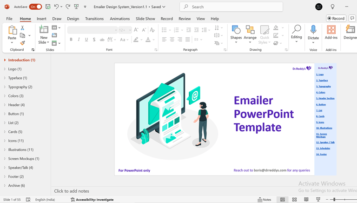Click the English (India) language indicator
357x203 pixels.
(45, 200)
